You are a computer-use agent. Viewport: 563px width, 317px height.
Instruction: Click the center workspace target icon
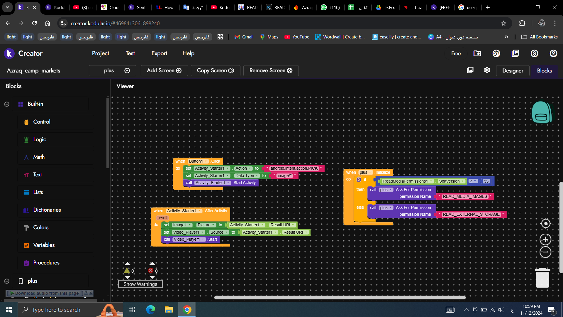click(x=545, y=224)
